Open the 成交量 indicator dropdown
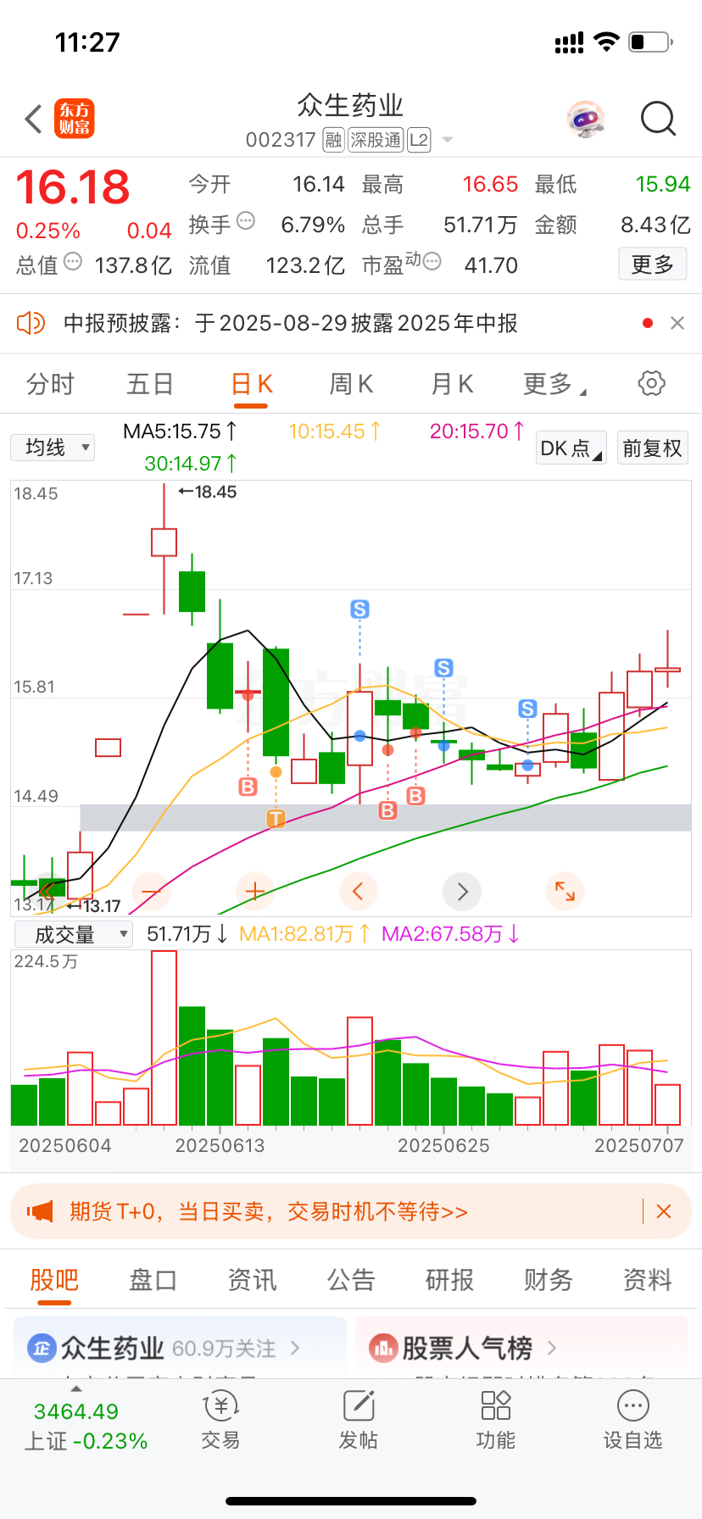The width and height of the screenshot is (702, 1519). pyautogui.click(x=74, y=934)
